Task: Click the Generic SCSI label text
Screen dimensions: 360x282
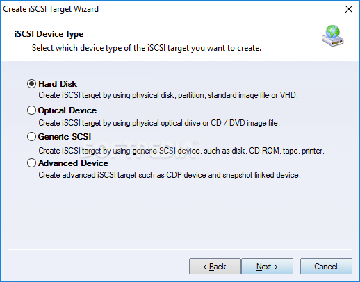Action: point(65,137)
